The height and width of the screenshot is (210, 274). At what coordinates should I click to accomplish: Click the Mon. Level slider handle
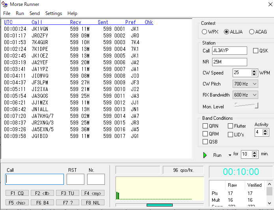pos(256,105)
